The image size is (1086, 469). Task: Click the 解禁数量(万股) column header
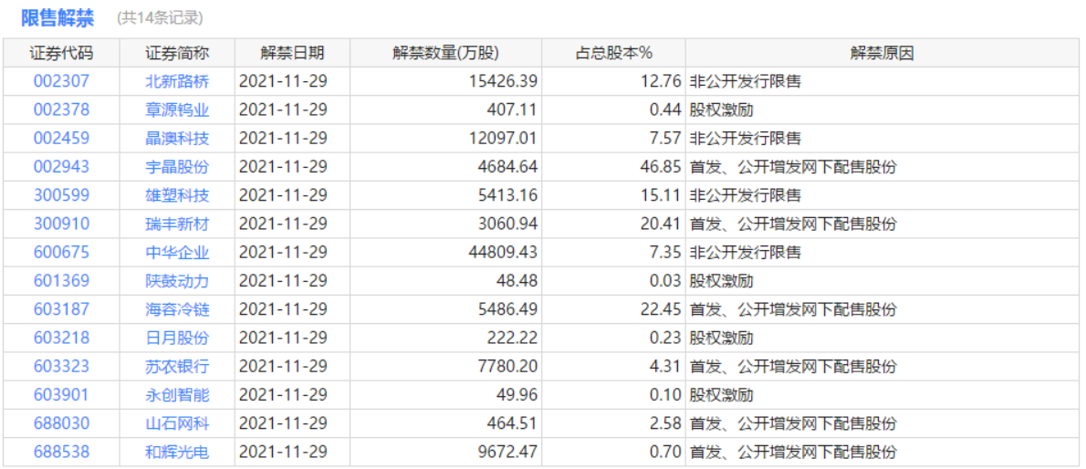(445, 53)
